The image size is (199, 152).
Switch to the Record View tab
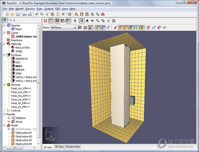[73, 147]
